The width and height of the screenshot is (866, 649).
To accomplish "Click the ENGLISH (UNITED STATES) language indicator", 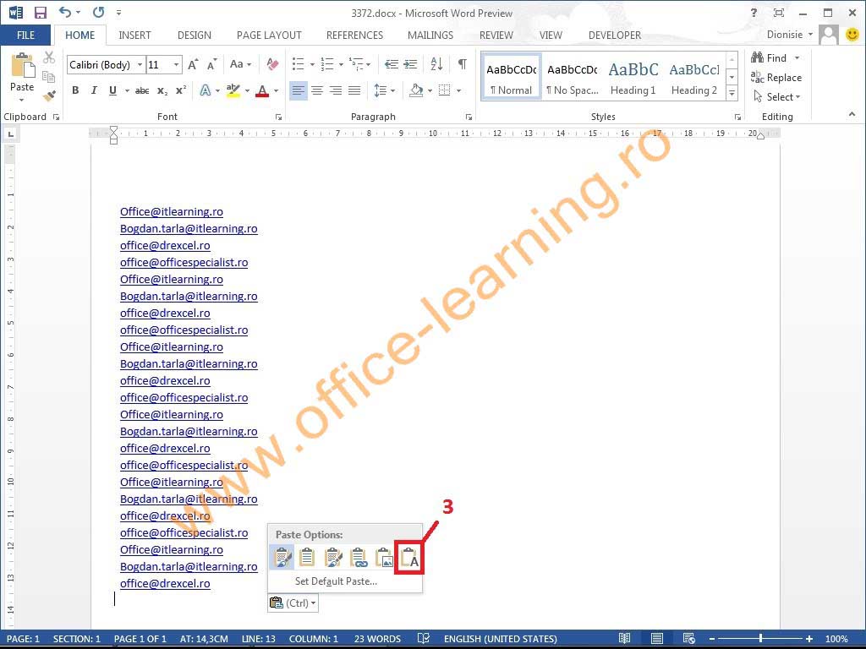I will click(x=501, y=639).
